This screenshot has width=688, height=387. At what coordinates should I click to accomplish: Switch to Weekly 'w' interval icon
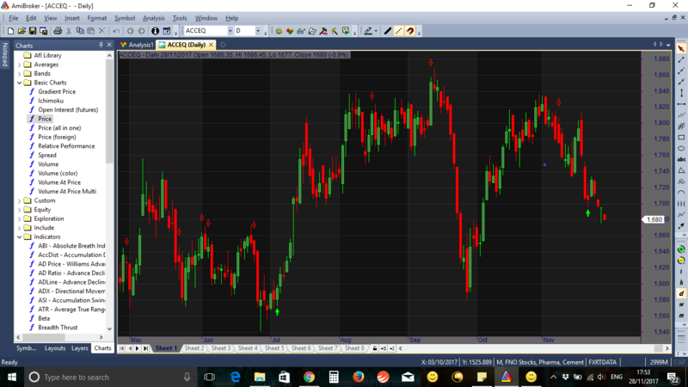pos(681,304)
